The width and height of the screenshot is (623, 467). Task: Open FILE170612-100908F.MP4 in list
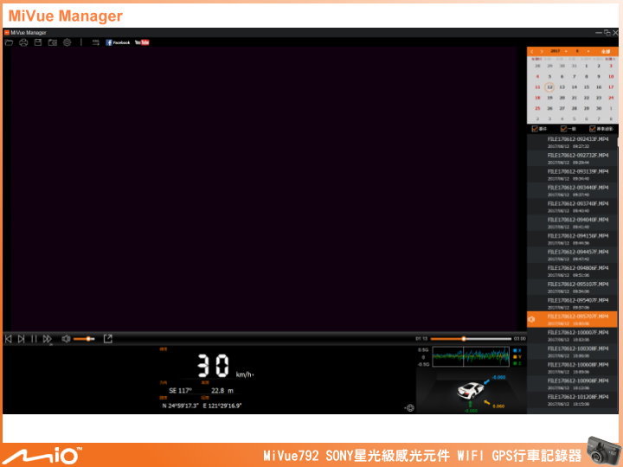(x=572, y=384)
